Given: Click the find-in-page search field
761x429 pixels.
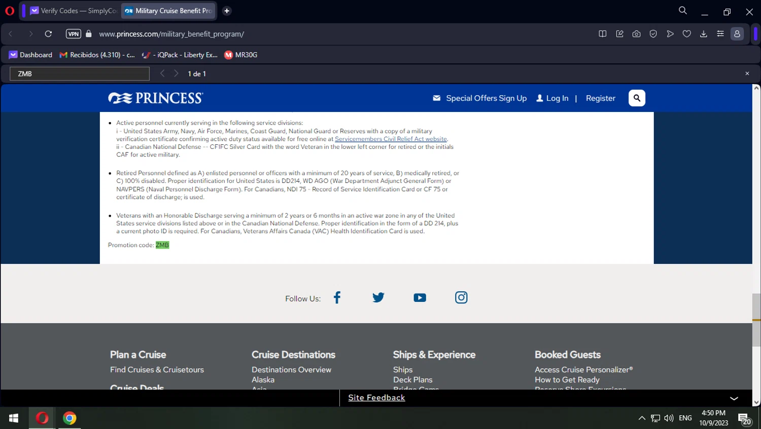Looking at the screenshot, I should (80, 74).
